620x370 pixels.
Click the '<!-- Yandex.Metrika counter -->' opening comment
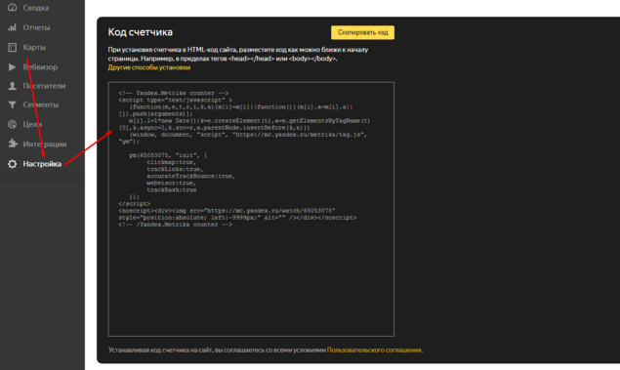click(174, 93)
